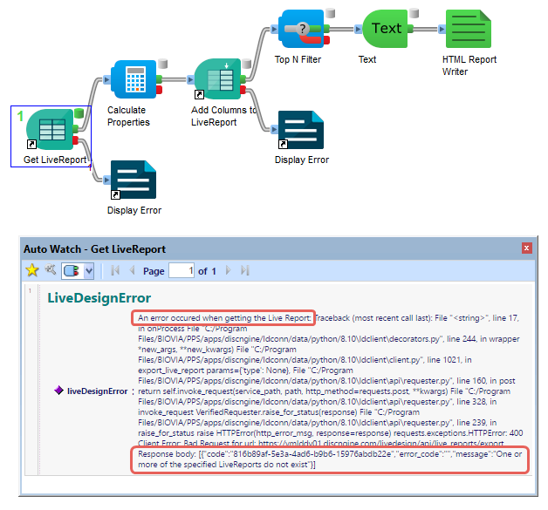Go to first page in Auto Watch

[115, 270]
